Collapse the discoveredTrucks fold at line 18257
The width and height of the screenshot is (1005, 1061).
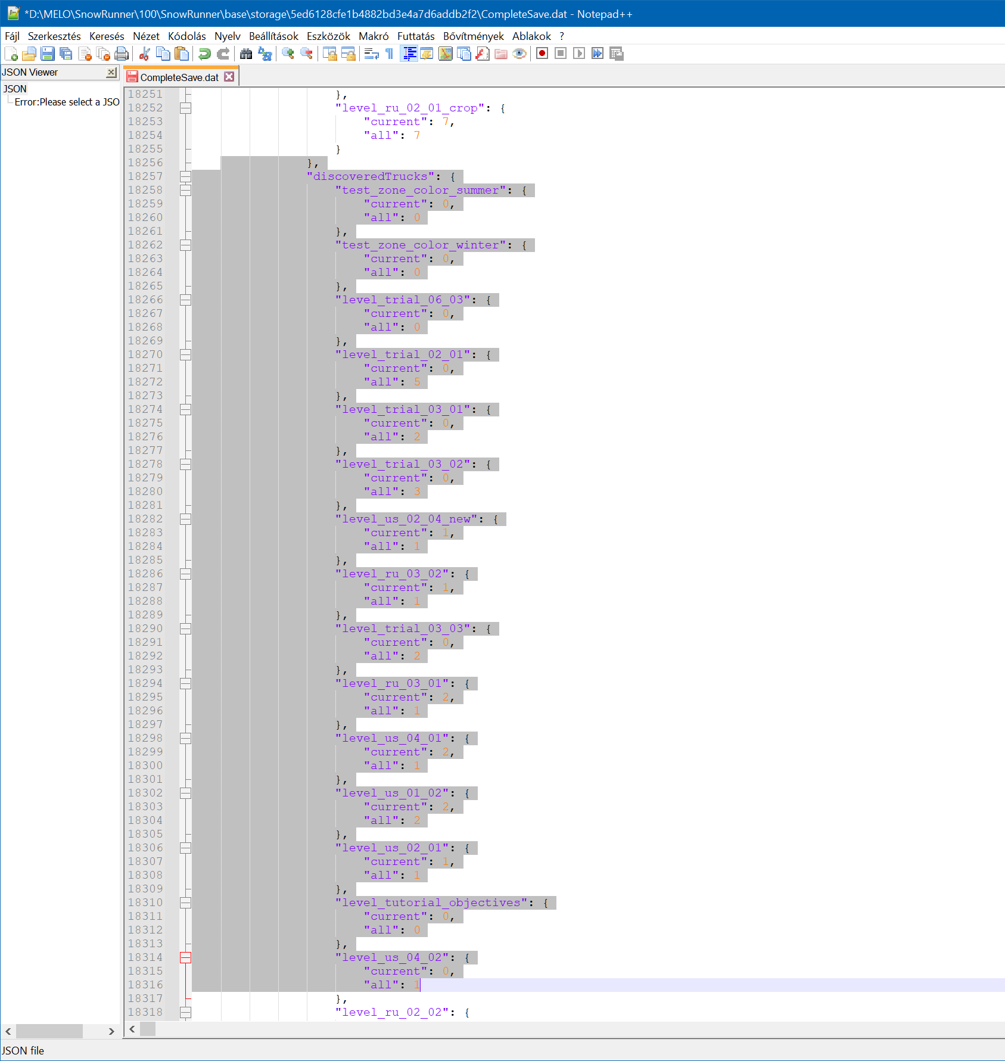point(186,176)
